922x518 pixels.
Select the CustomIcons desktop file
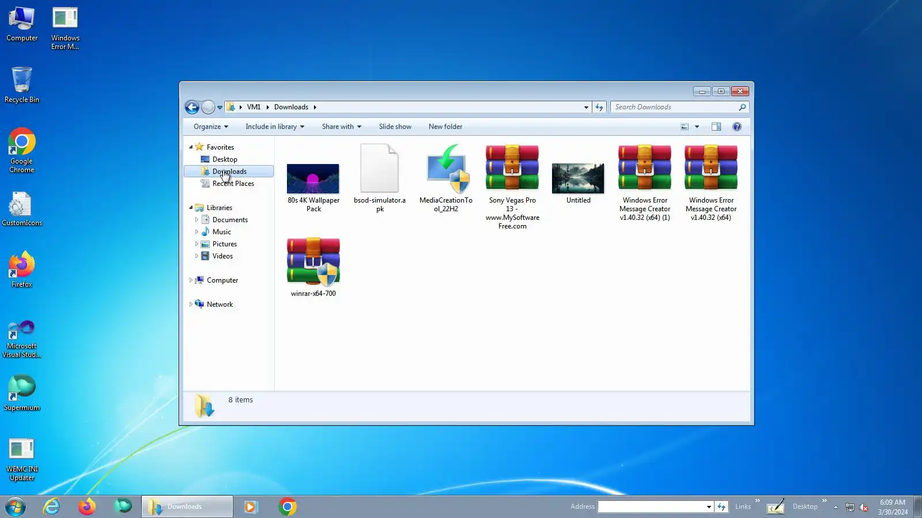click(22, 208)
